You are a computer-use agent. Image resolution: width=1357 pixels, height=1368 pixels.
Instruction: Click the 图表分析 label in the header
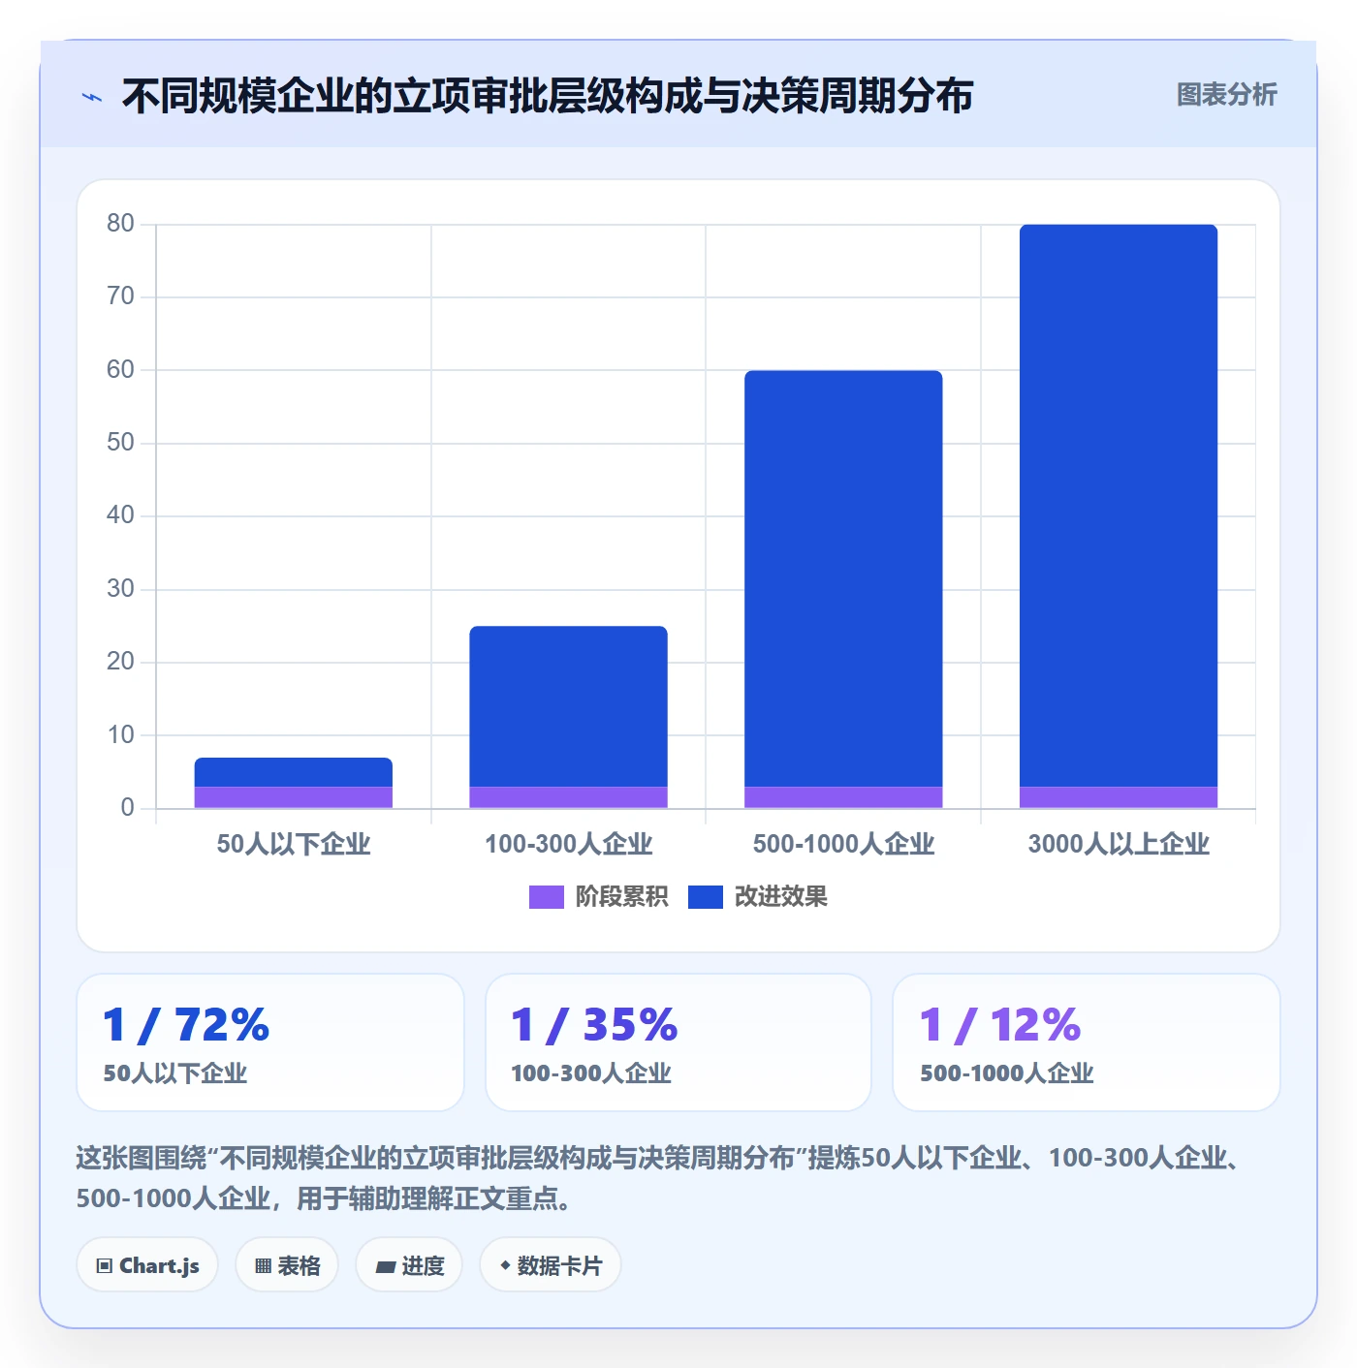1226,95
